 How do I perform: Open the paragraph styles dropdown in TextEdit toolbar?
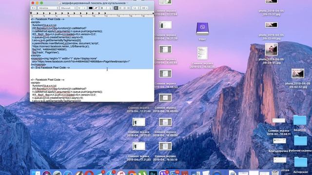[34, 8]
